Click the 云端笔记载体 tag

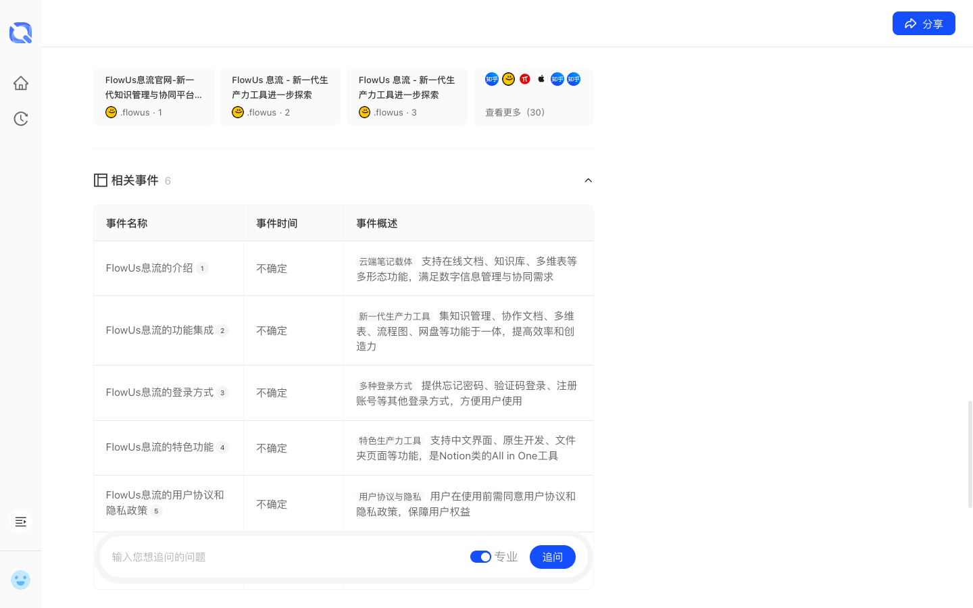[386, 261]
